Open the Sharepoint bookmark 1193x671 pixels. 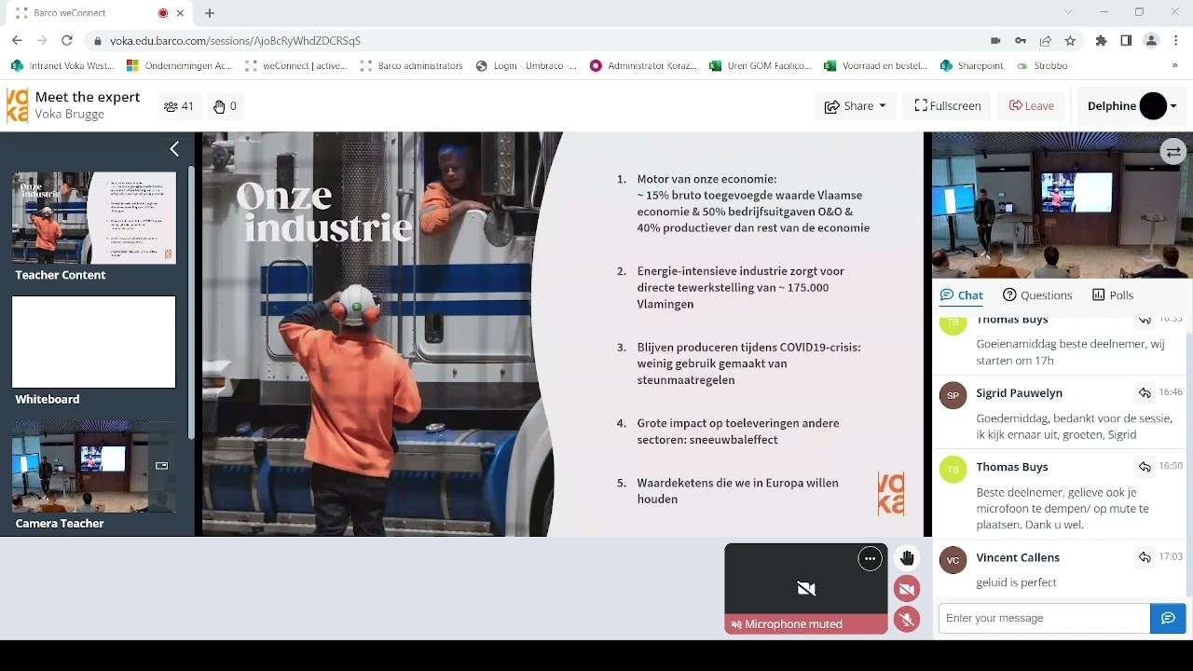[972, 66]
